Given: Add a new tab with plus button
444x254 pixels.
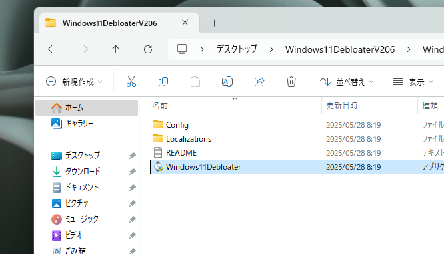Looking at the screenshot, I should point(215,23).
